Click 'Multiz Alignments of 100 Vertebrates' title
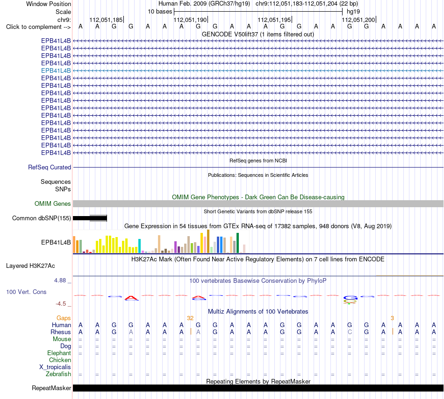 (x=258, y=312)
